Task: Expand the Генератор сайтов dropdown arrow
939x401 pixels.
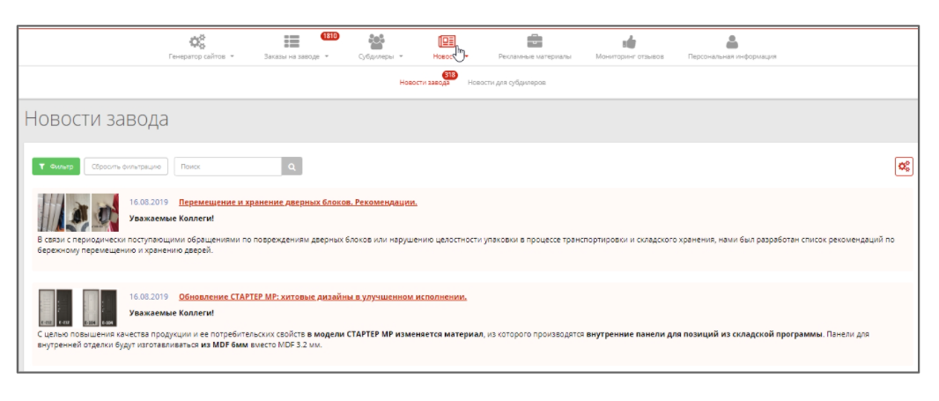Action: pos(233,56)
